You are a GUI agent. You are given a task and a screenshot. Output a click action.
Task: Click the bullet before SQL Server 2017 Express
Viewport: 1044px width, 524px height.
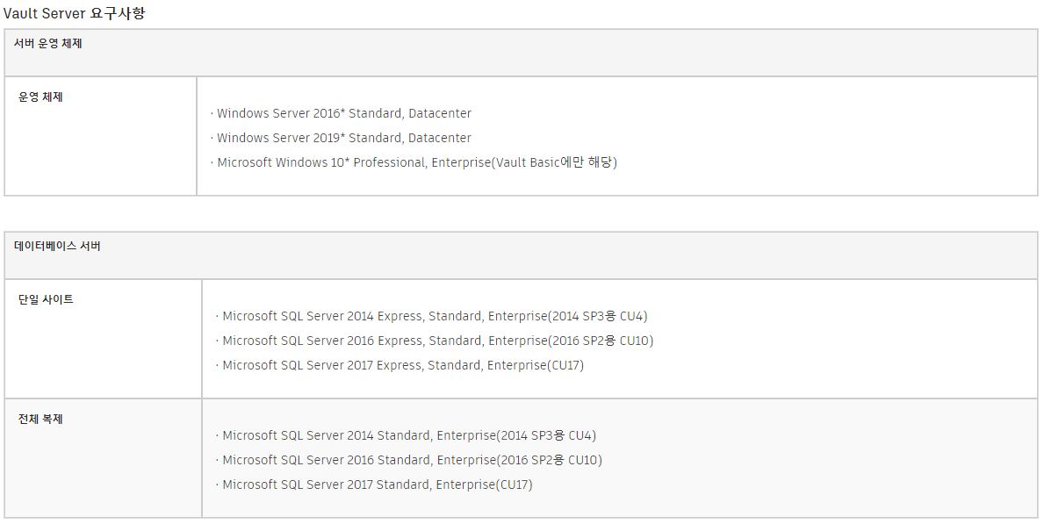click(x=217, y=365)
